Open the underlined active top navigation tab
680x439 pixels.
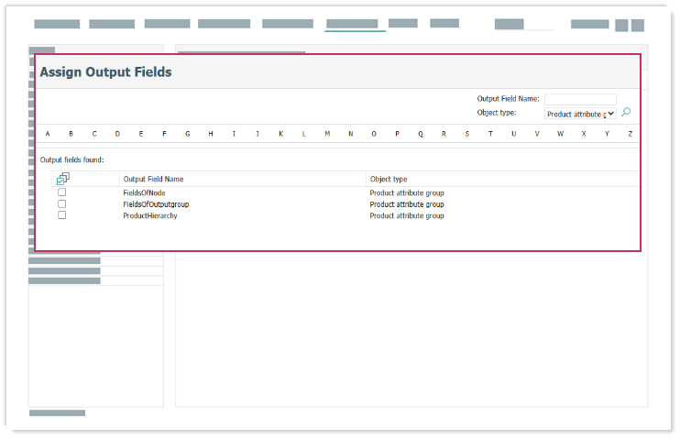click(352, 24)
